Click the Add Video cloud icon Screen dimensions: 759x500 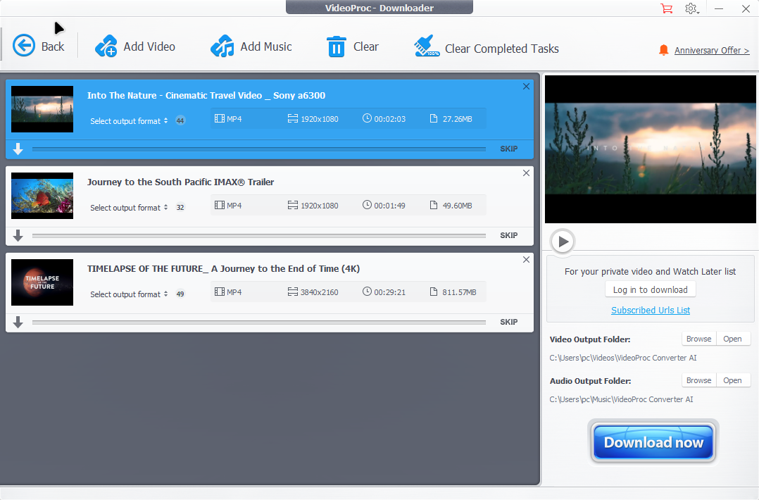(106, 46)
